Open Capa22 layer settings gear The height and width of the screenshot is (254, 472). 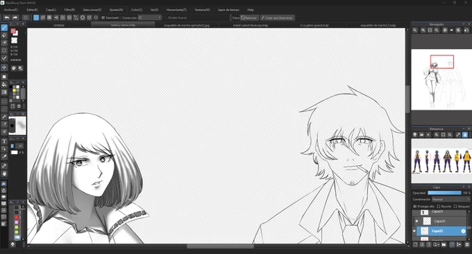463,231
